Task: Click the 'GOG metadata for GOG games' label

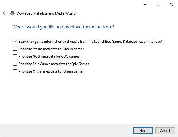Action: point(56,56)
